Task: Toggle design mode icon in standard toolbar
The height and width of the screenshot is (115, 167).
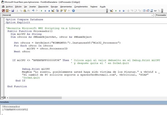Action: click(53, 11)
